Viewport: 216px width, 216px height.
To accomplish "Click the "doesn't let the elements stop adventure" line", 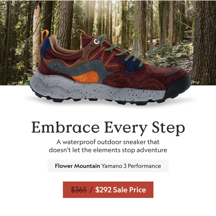I will (108, 150).
